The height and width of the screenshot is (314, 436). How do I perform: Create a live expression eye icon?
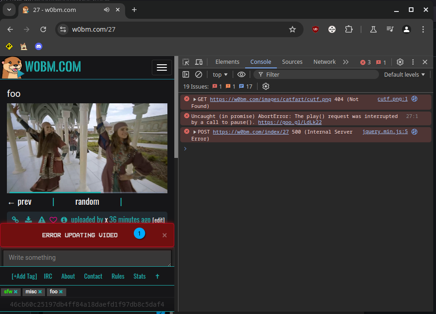point(241,74)
